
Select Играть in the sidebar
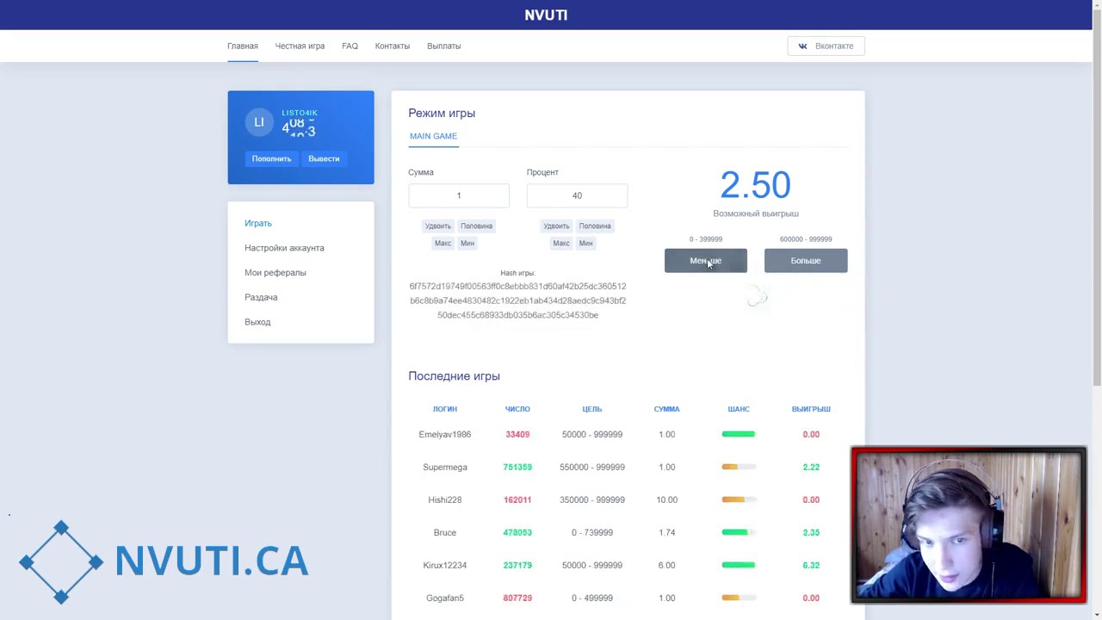(258, 223)
